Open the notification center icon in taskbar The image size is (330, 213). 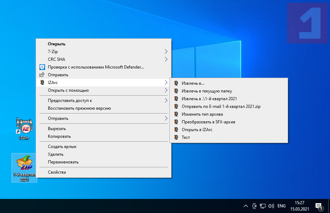(x=318, y=206)
